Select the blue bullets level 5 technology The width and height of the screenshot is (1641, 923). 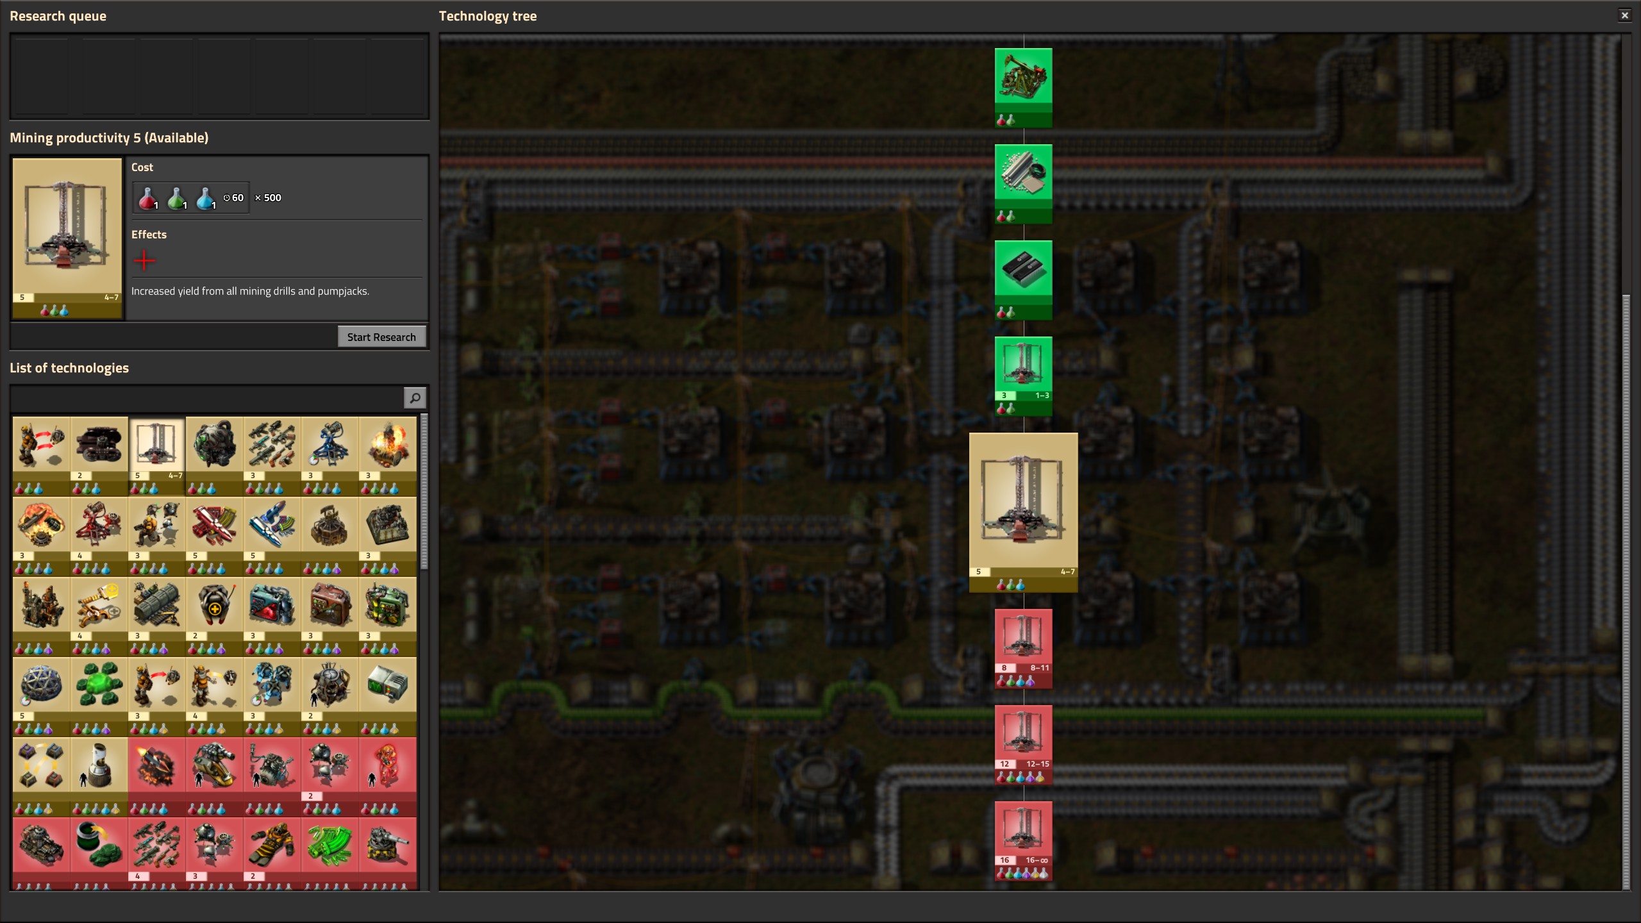click(x=272, y=536)
